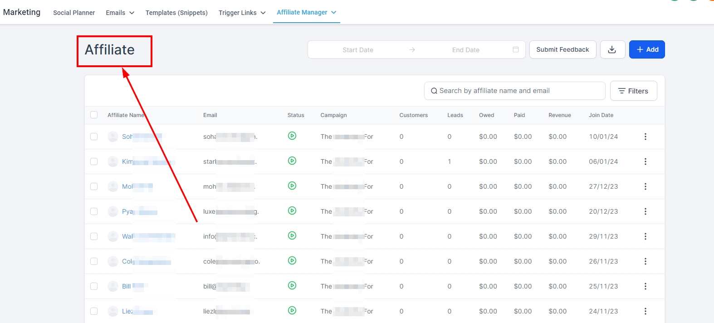
Task: Open the three-dot menu for the 25/11/23 row
Action: [x=645, y=286]
